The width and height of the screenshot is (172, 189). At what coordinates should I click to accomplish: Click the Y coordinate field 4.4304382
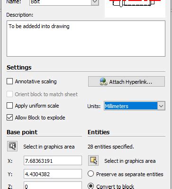[x=53, y=174]
